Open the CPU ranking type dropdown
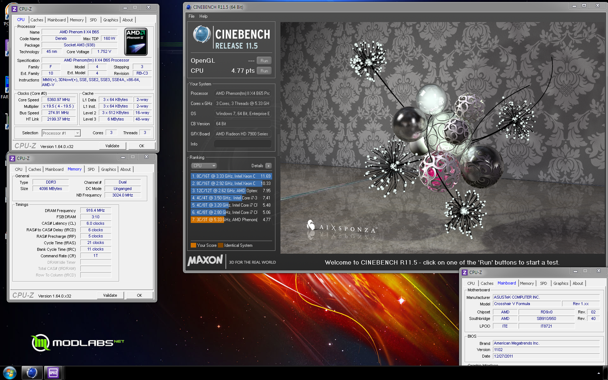This screenshot has width=608, height=380. tap(204, 166)
